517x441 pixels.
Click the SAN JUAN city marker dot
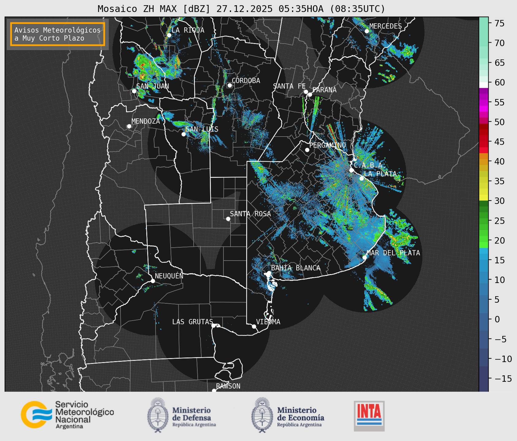click(134, 91)
